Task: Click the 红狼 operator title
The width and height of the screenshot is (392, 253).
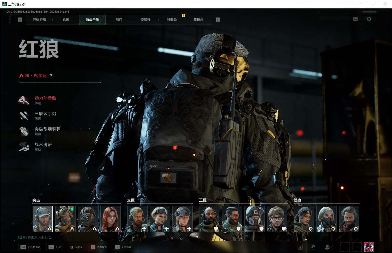Action: [x=39, y=49]
